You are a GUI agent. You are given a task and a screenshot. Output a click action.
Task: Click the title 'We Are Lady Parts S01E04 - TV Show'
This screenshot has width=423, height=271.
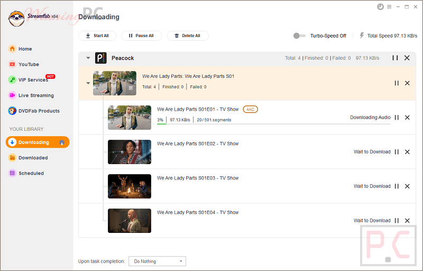coord(198,212)
